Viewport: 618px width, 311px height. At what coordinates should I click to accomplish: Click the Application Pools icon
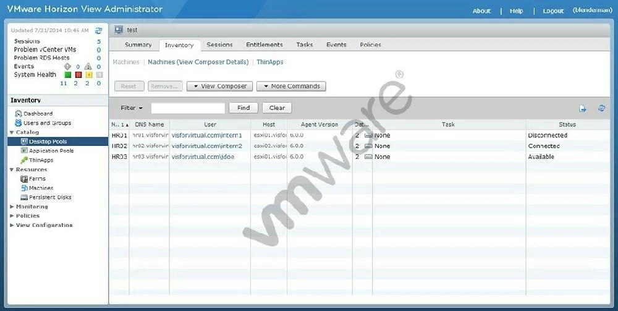[24, 151]
